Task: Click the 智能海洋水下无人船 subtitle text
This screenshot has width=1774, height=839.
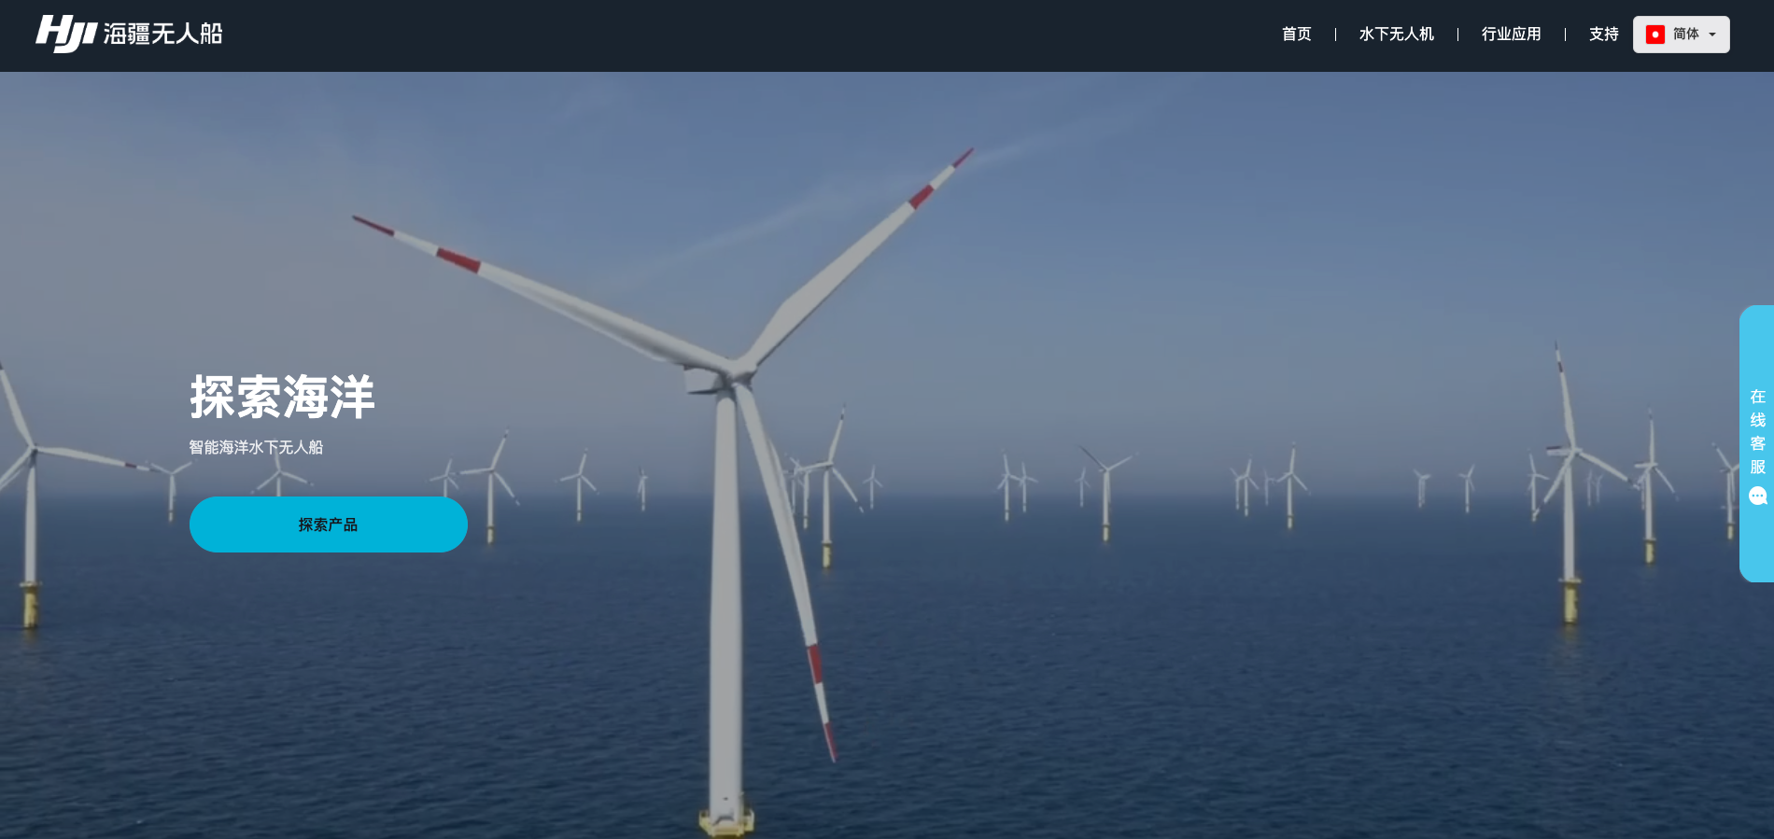Action: coord(256,447)
